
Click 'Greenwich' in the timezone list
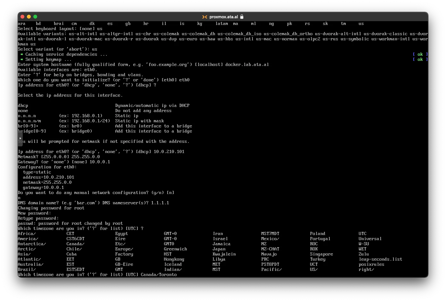(176, 249)
